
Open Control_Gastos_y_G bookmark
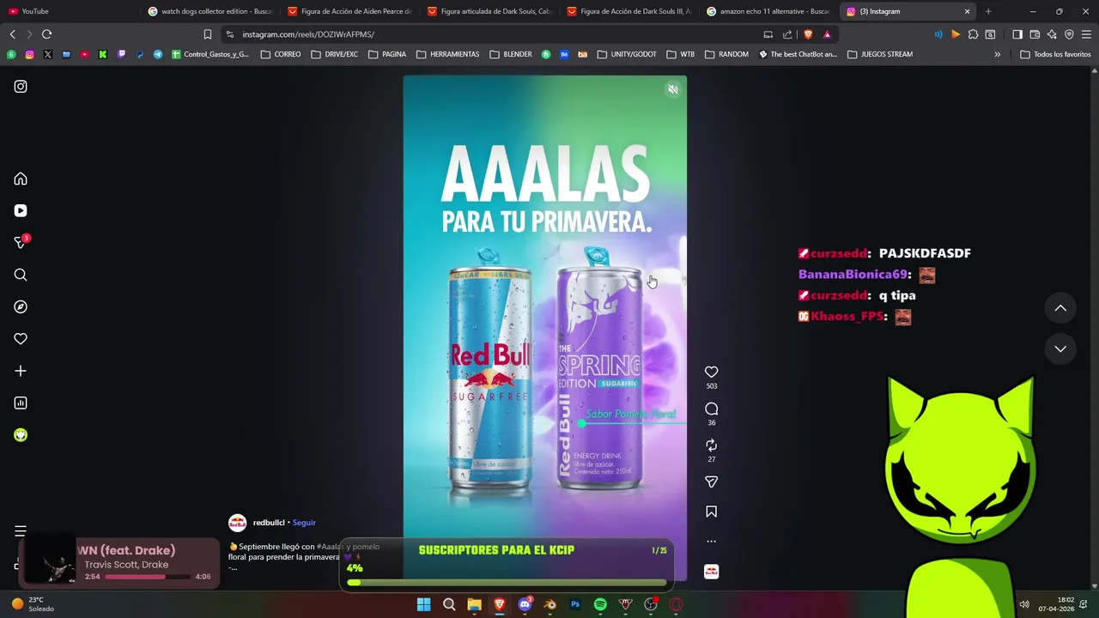coord(210,54)
